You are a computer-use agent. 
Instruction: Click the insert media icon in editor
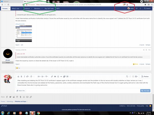64,76
